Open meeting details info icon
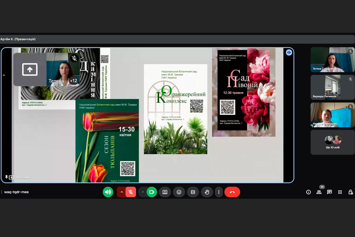Image resolution: width=355 pixels, height=237 pixels. coord(308,192)
